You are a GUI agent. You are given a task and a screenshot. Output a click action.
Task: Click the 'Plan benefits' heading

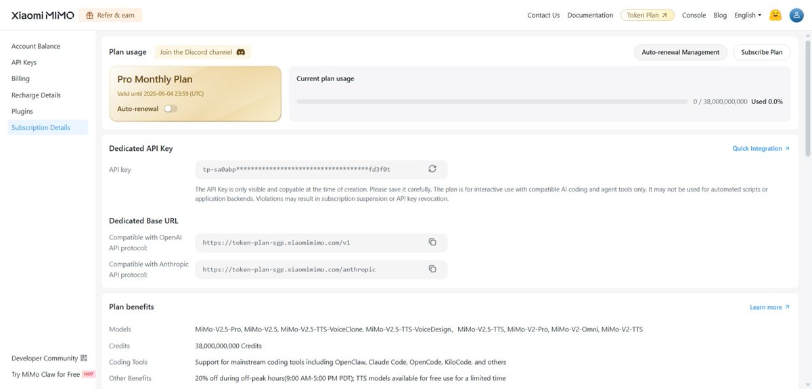coord(131,306)
